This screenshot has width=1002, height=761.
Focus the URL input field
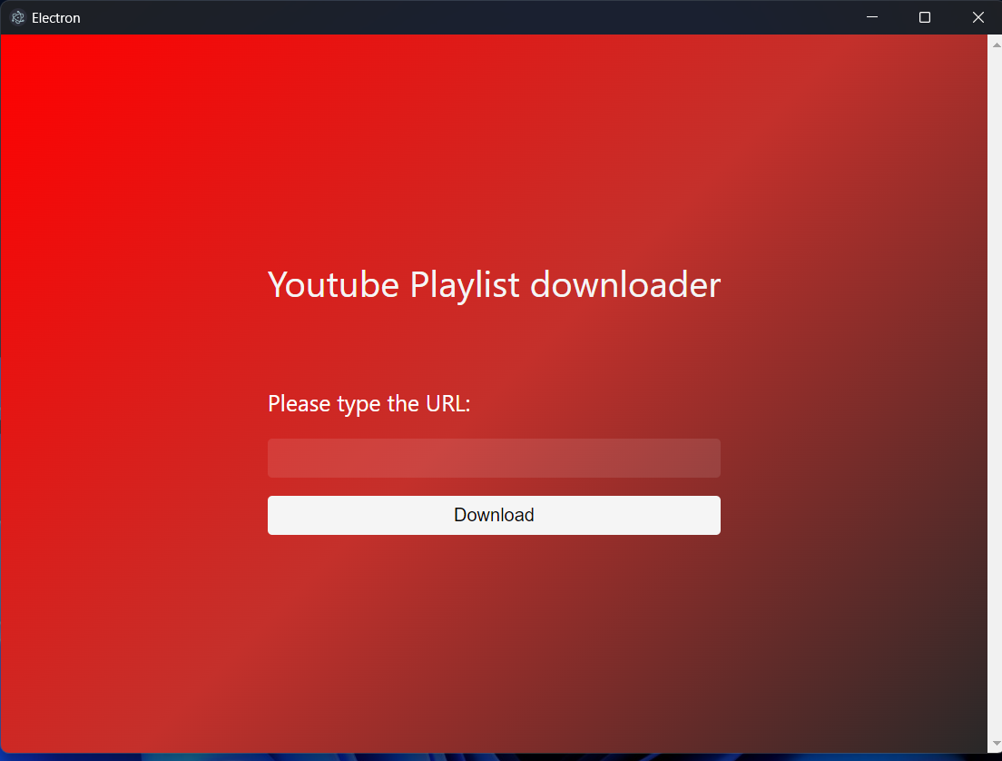[x=494, y=458]
